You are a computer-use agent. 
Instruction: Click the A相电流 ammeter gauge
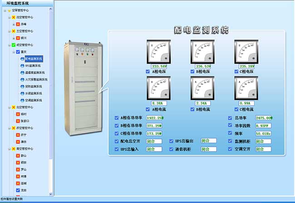coord(159,88)
